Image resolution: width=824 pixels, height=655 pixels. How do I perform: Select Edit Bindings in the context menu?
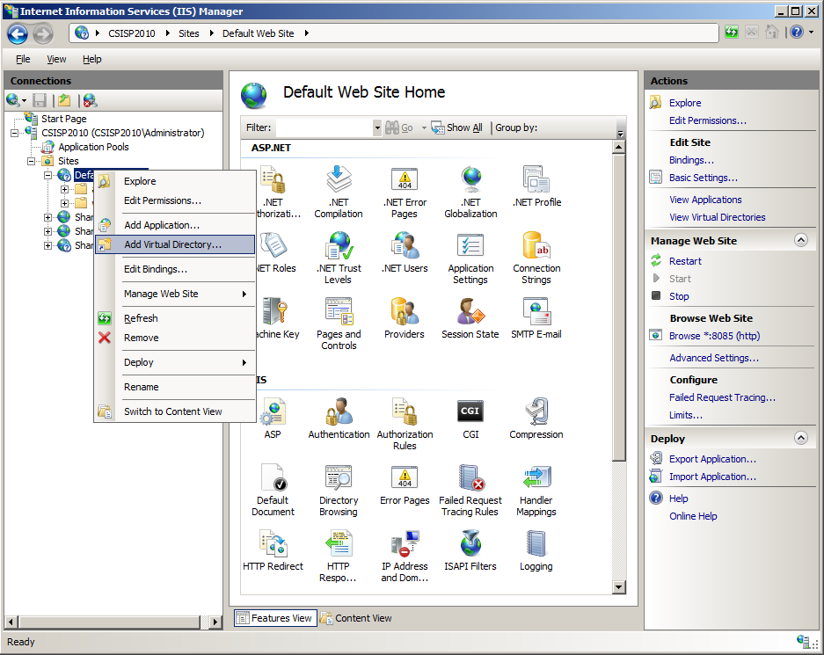click(156, 269)
